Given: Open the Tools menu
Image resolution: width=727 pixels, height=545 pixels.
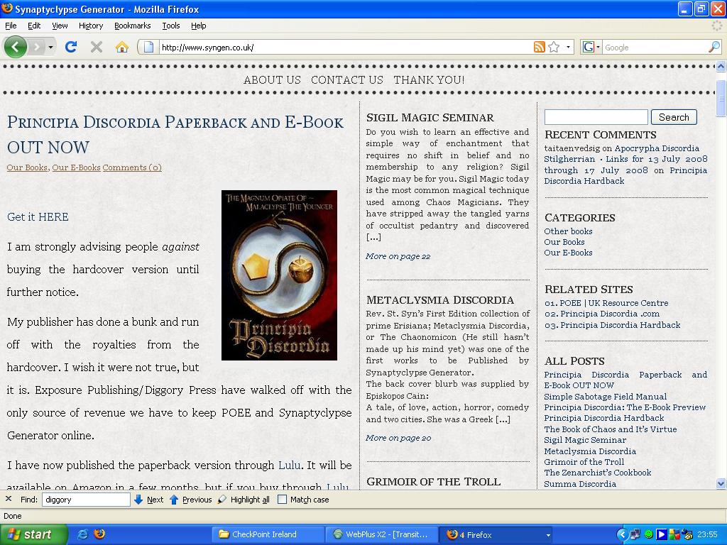Looking at the screenshot, I should pyautogui.click(x=171, y=26).
